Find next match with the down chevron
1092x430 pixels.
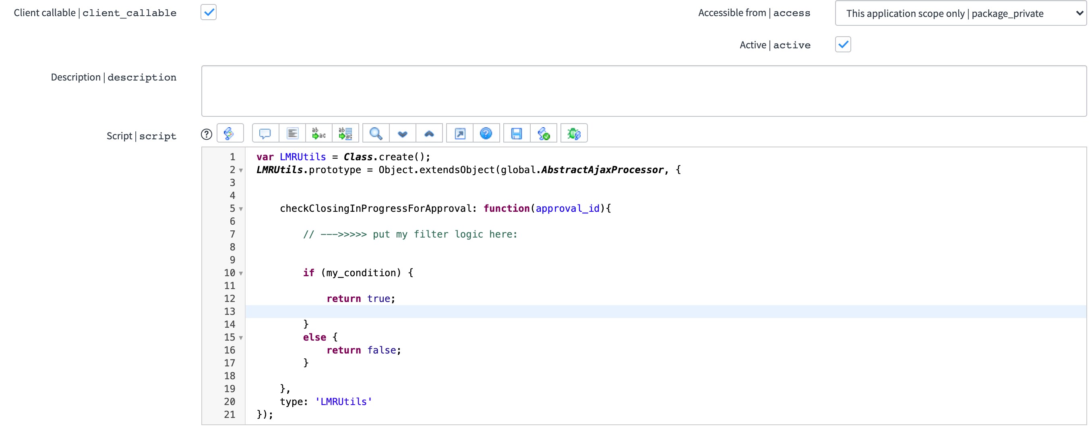tap(402, 133)
